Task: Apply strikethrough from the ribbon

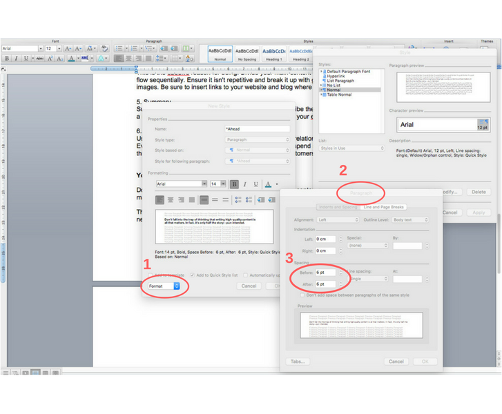Action: point(40,58)
